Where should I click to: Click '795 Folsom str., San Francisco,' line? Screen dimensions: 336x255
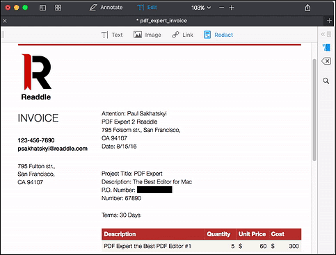pos(141,130)
